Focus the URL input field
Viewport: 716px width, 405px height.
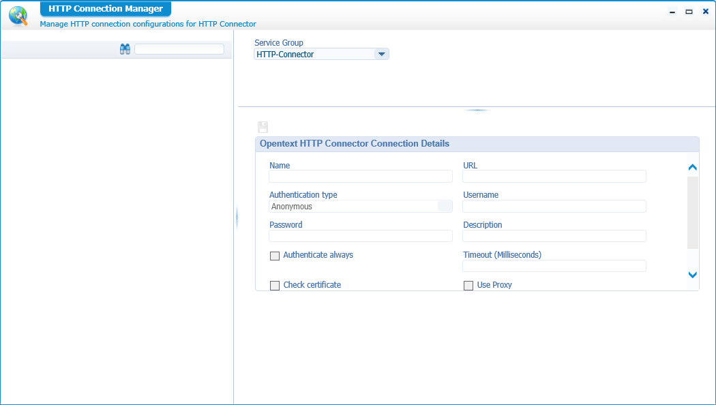tap(554, 176)
